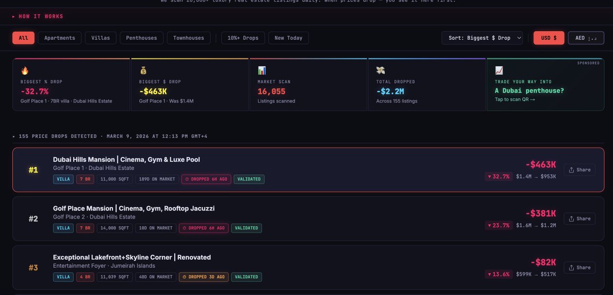The width and height of the screenshot is (613, 295).
Task: Open Golf Place Mansion listing title
Action: 134,208
